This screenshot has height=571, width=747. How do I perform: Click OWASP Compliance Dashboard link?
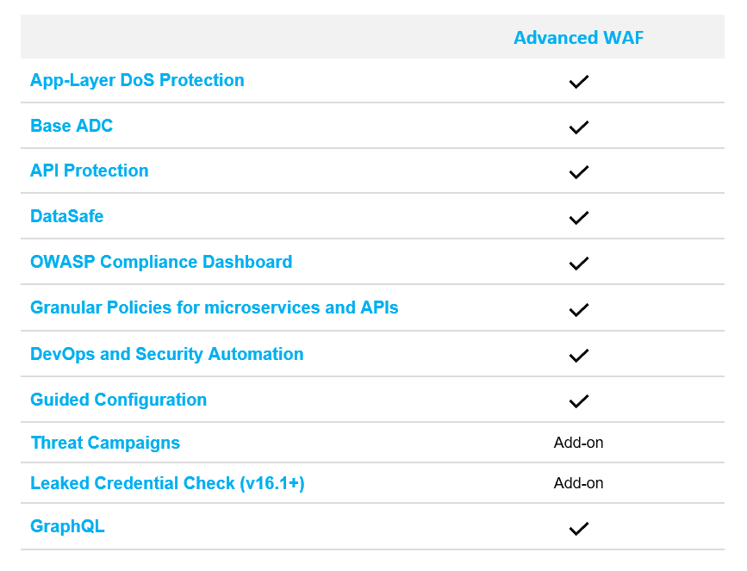(161, 263)
